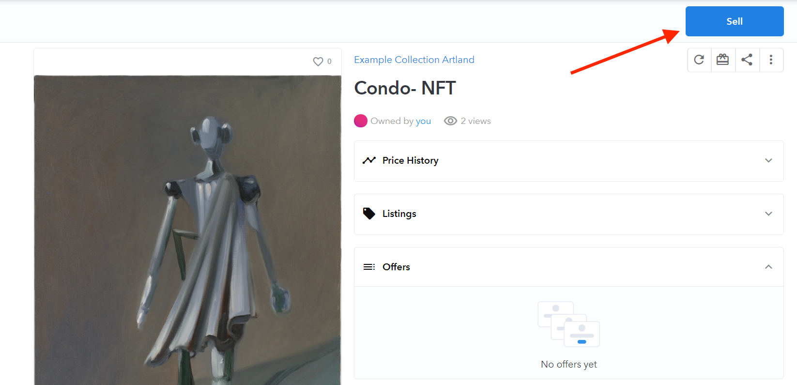Open the owner 'you' profile link

click(423, 121)
